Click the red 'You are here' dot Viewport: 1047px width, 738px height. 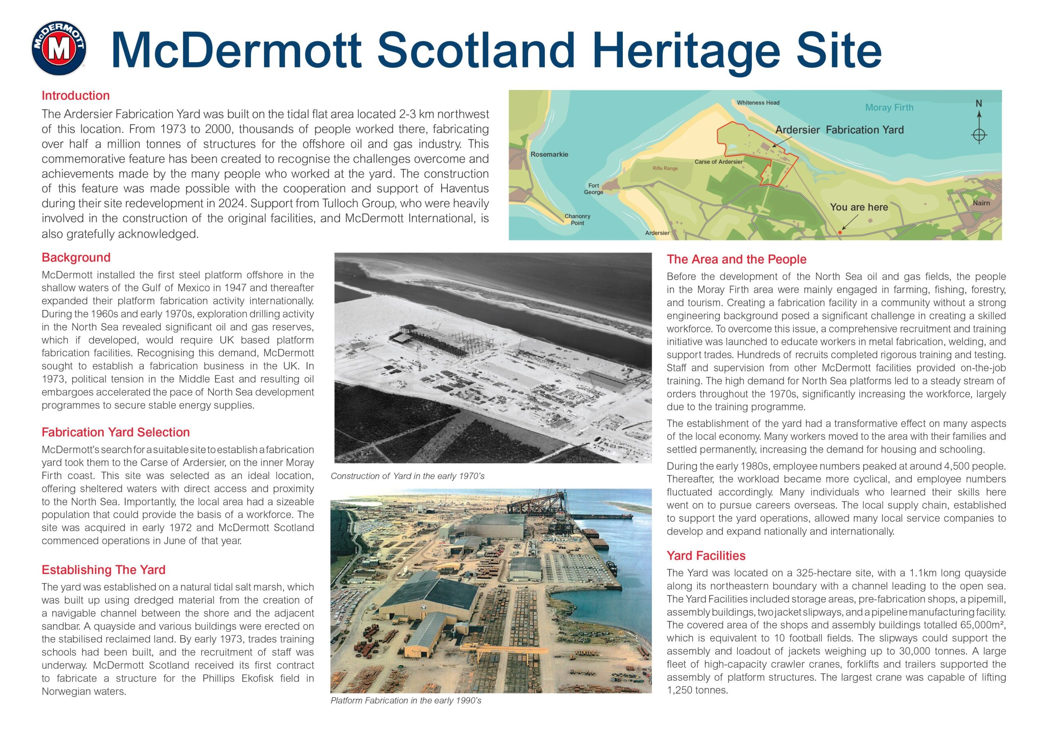coord(840,233)
